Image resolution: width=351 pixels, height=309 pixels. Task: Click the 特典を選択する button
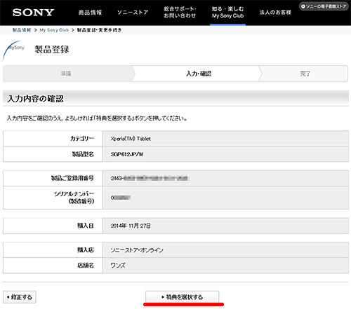point(183,297)
